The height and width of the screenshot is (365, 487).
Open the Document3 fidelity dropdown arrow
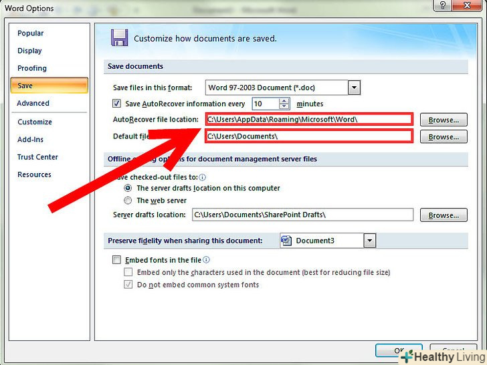pos(369,241)
